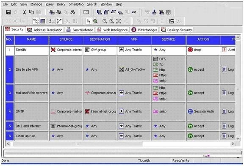Click horizontal scrollbar left arrow

(8, 144)
